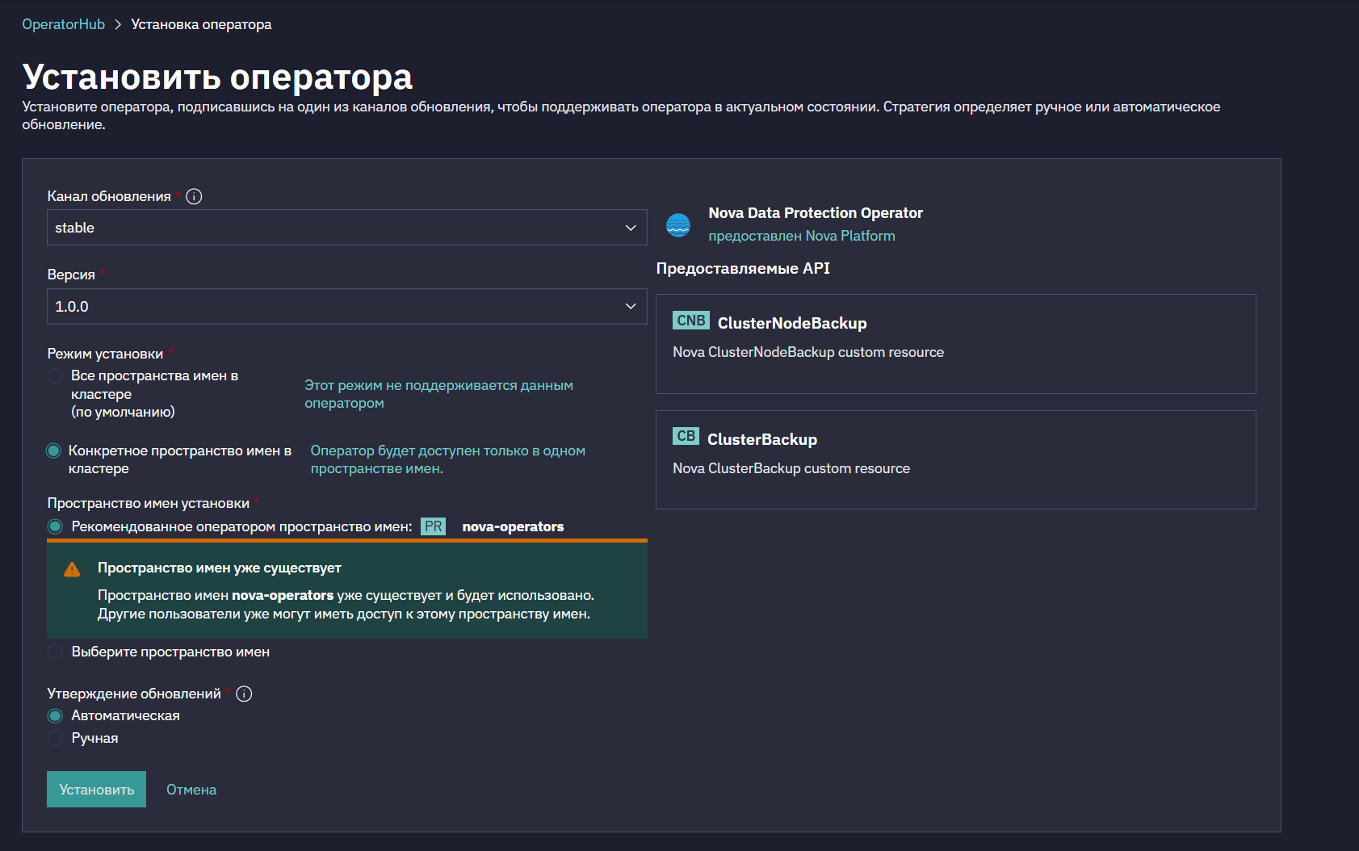Click the PR namespace badge
1359x851 pixels.
[434, 526]
